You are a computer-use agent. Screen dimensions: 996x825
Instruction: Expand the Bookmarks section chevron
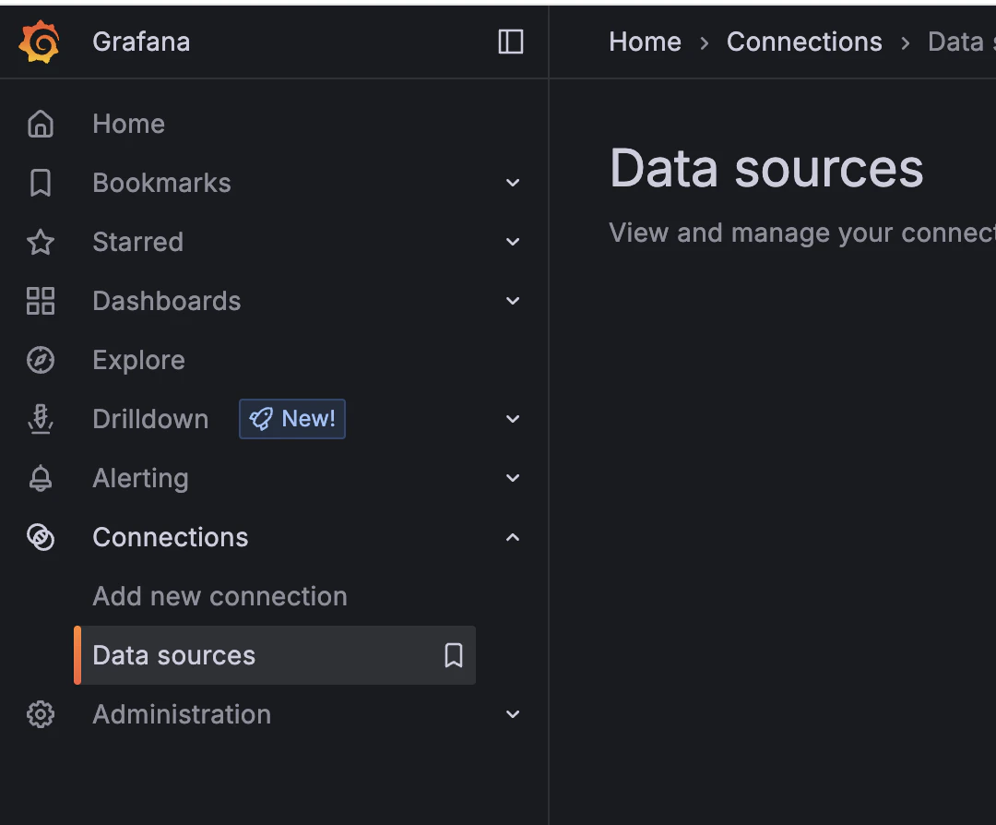click(x=513, y=183)
